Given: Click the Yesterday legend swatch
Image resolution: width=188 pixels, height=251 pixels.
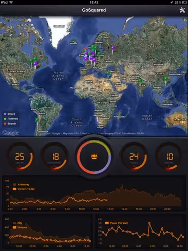Looking at the screenshot, I should 14,185.
